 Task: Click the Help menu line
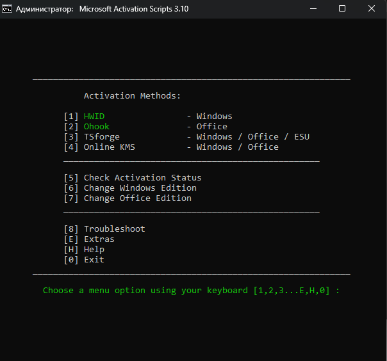(x=84, y=250)
